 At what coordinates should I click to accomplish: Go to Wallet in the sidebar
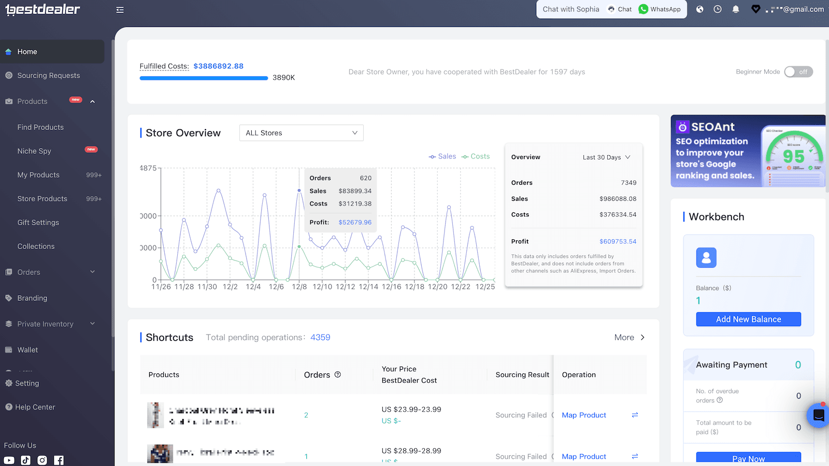pos(27,350)
